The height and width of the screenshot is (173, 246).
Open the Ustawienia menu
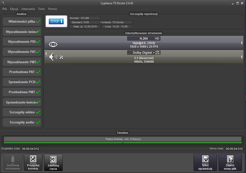[28, 8]
